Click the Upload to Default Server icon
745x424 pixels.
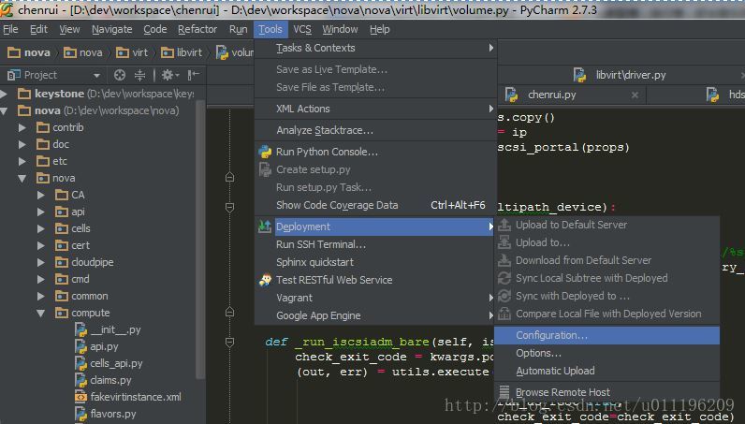[504, 225]
